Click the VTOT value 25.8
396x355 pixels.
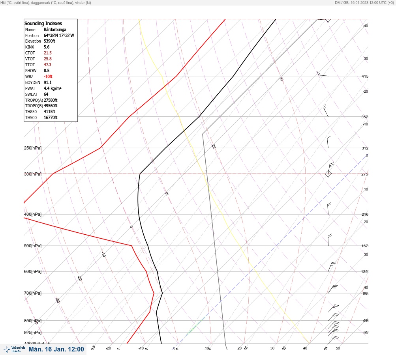point(47,59)
